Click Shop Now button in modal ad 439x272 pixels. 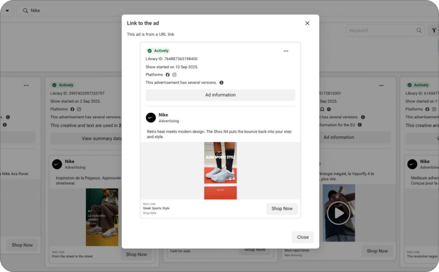(282, 209)
